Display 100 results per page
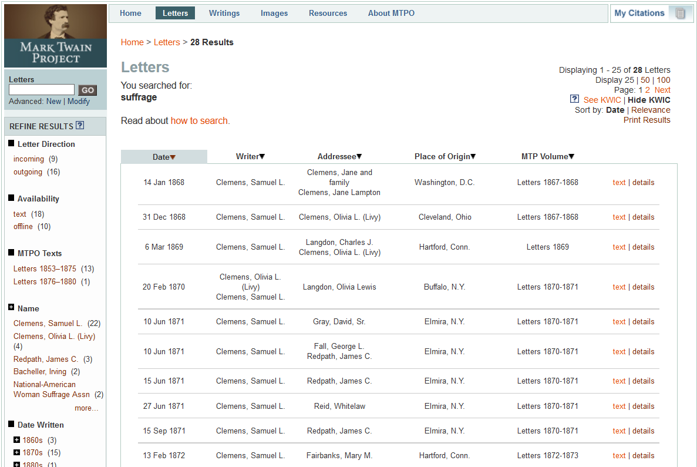The image size is (697, 467). click(663, 80)
